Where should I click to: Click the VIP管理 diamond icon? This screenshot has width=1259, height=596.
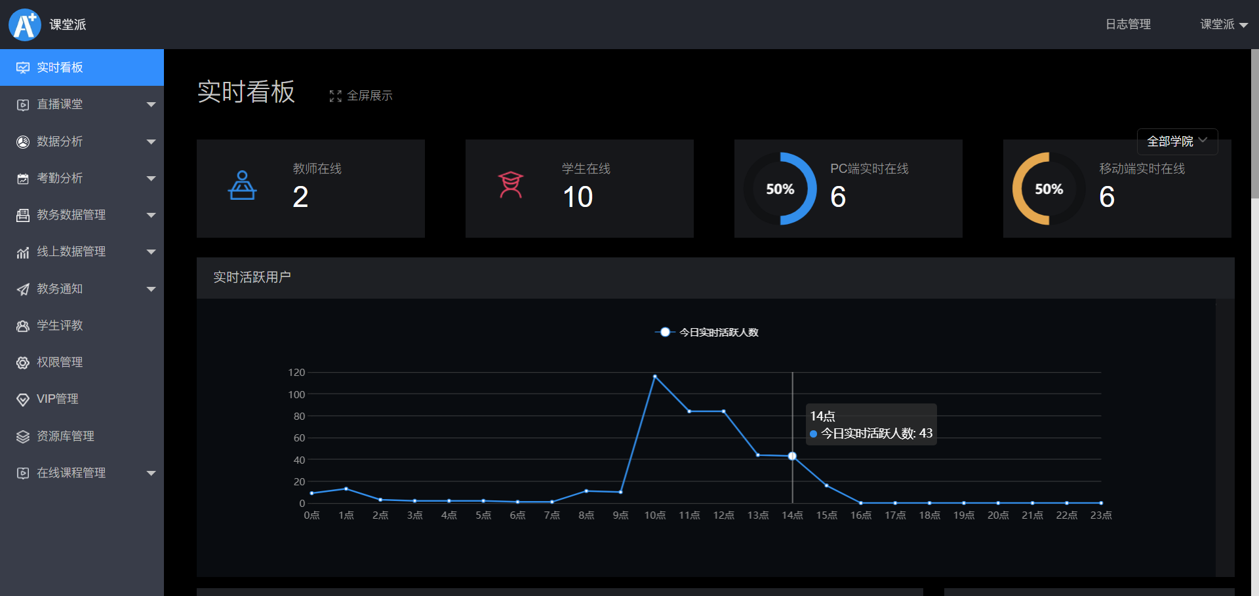tap(23, 400)
